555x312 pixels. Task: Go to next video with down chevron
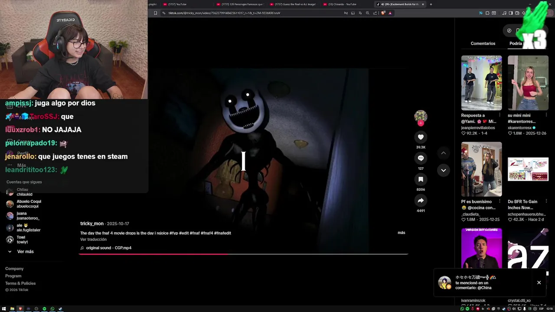[x=443, y=170]
